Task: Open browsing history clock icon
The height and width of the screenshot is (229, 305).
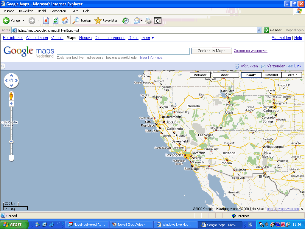Action: 125,21
